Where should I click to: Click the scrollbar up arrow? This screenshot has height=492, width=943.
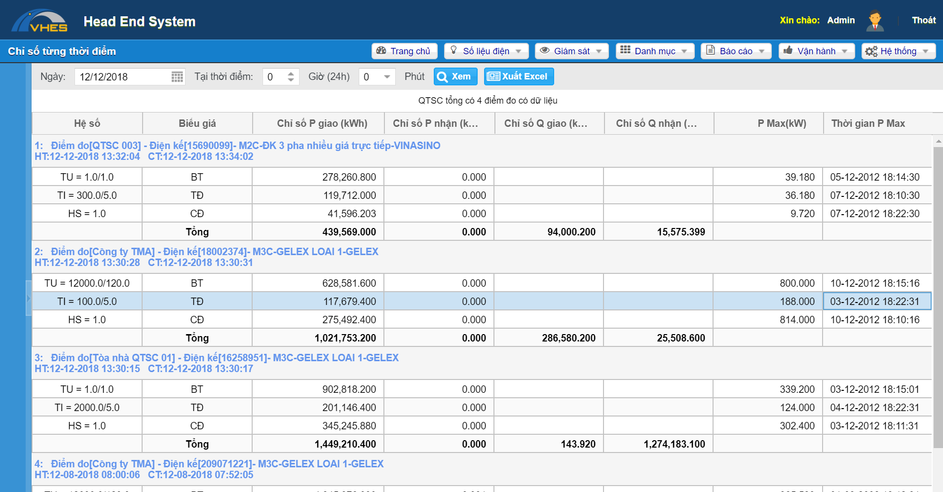(938, 141)
